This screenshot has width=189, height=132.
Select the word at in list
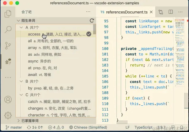click(56, 68)
